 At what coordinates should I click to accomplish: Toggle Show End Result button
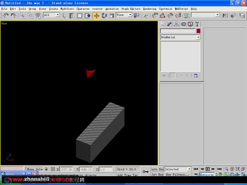pos(173,76)
